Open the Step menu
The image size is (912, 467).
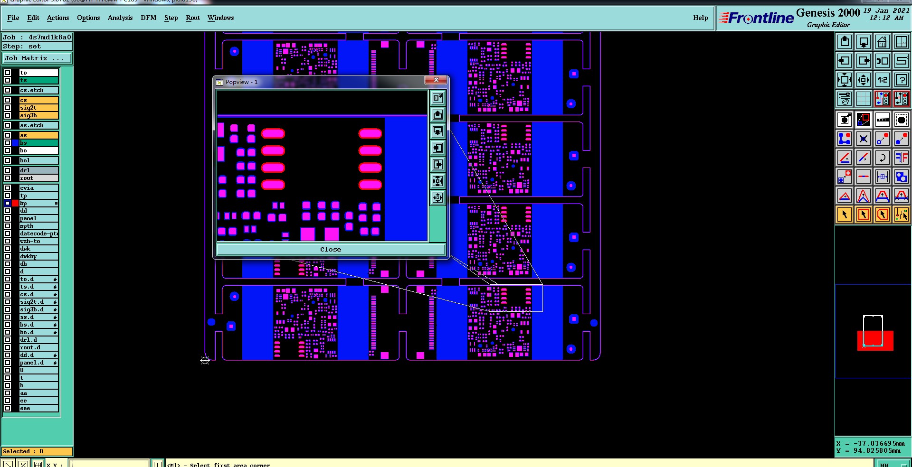pyautogui.click(x=171, y=18)
